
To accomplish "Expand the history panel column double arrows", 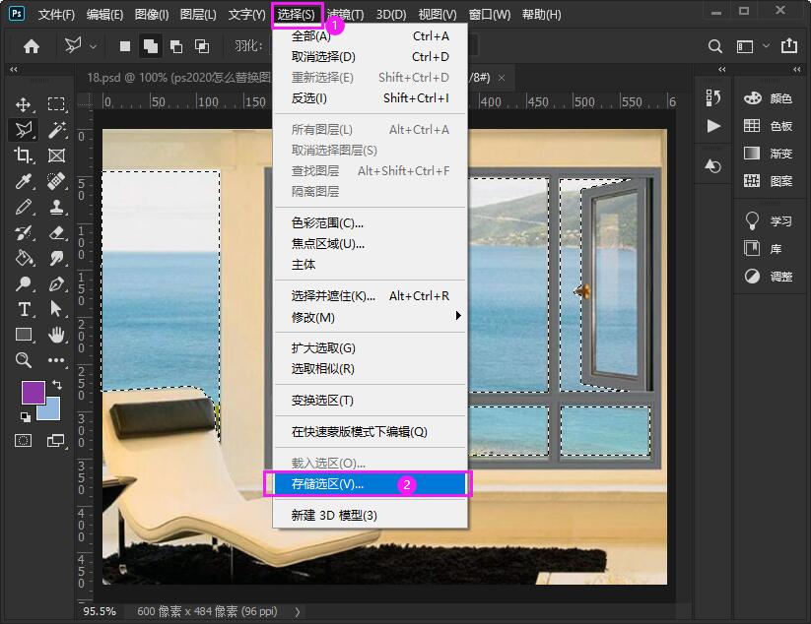I will coord(722,69).
